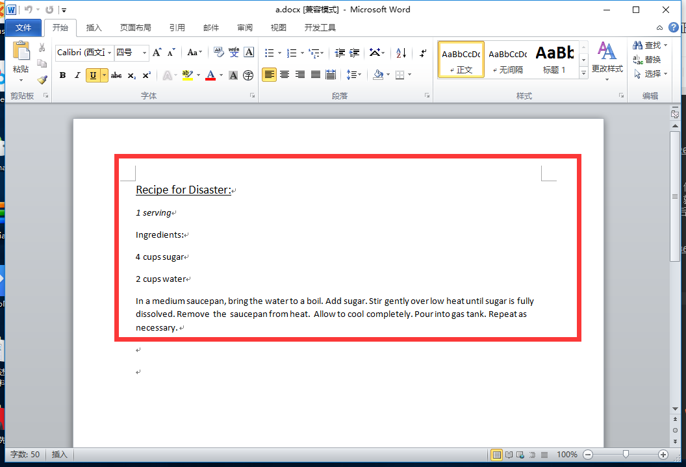Switch to 开发工具 Developer tab
The height and width of the screenshot is (467, 686).
tap(320, 28)
